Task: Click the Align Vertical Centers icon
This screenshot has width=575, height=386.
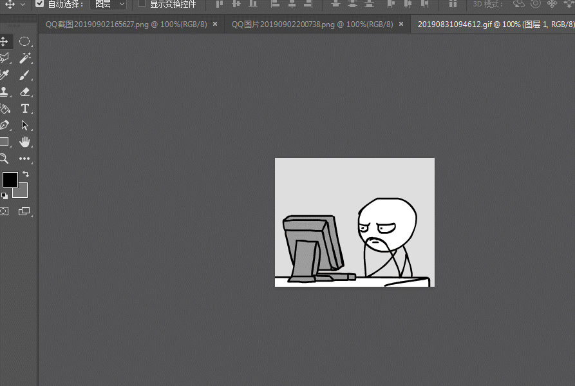Action: coord(236,4)
